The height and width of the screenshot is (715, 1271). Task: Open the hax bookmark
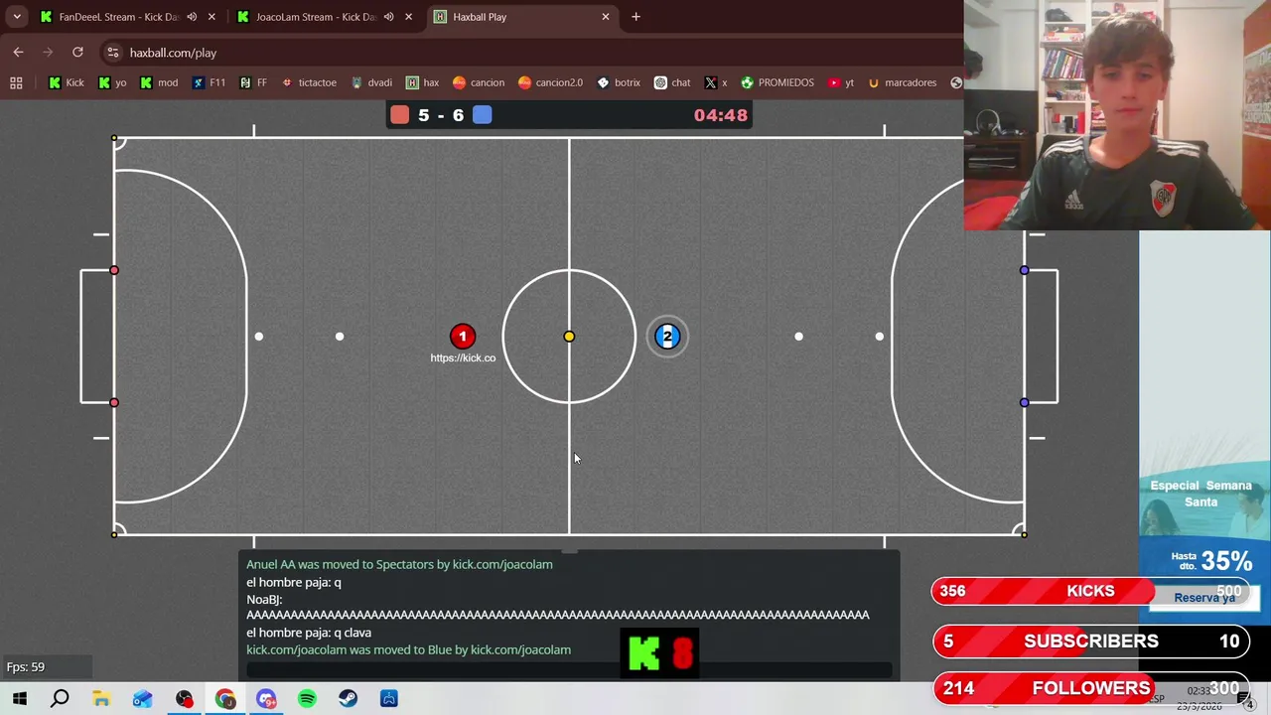(x=421, y=82)
